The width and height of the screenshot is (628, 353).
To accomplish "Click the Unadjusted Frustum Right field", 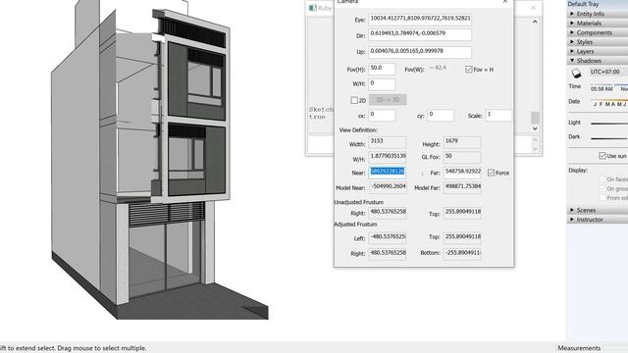I will tap(388, 212).
